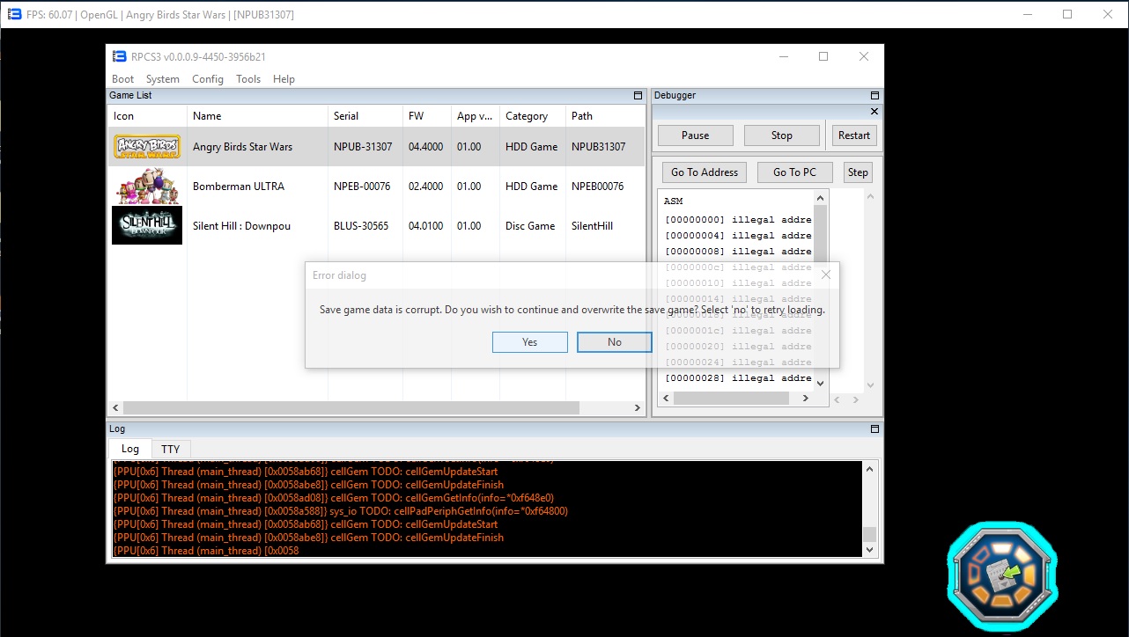
Task: Close the Debugger panel with X icon
Action: tap(874, 112)
